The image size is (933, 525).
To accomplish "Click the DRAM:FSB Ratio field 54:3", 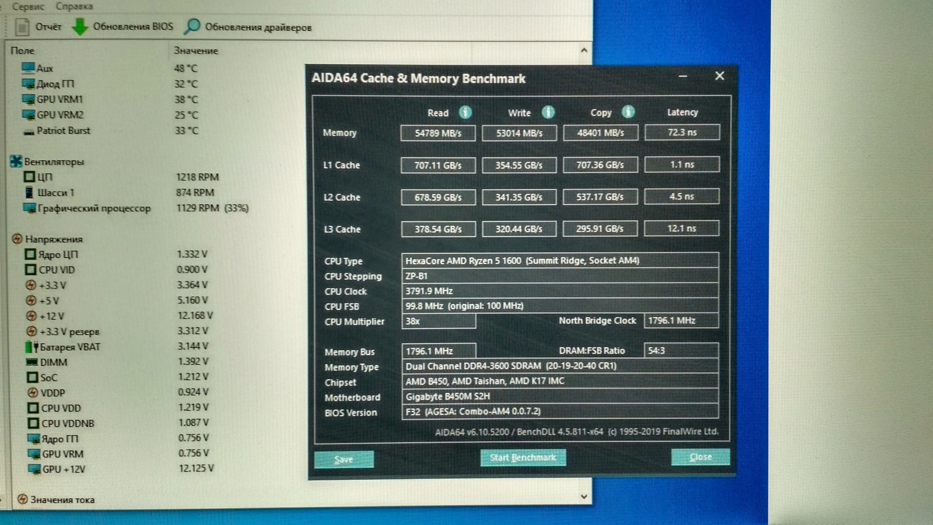I will pyautogui.click(x=682, y=350).
